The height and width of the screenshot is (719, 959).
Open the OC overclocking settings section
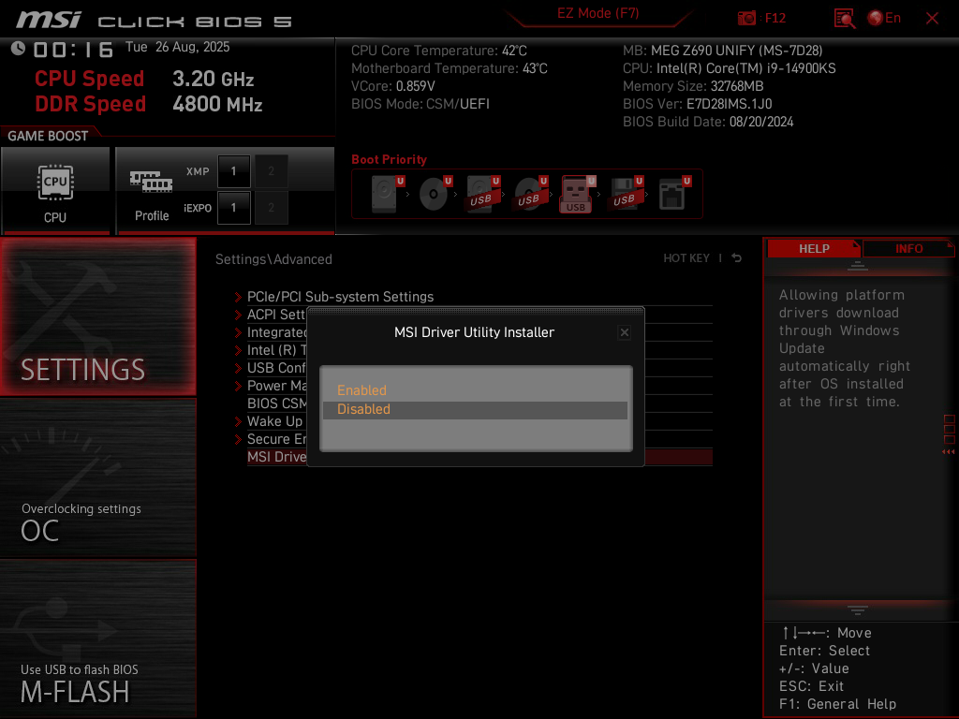point(97,478)
